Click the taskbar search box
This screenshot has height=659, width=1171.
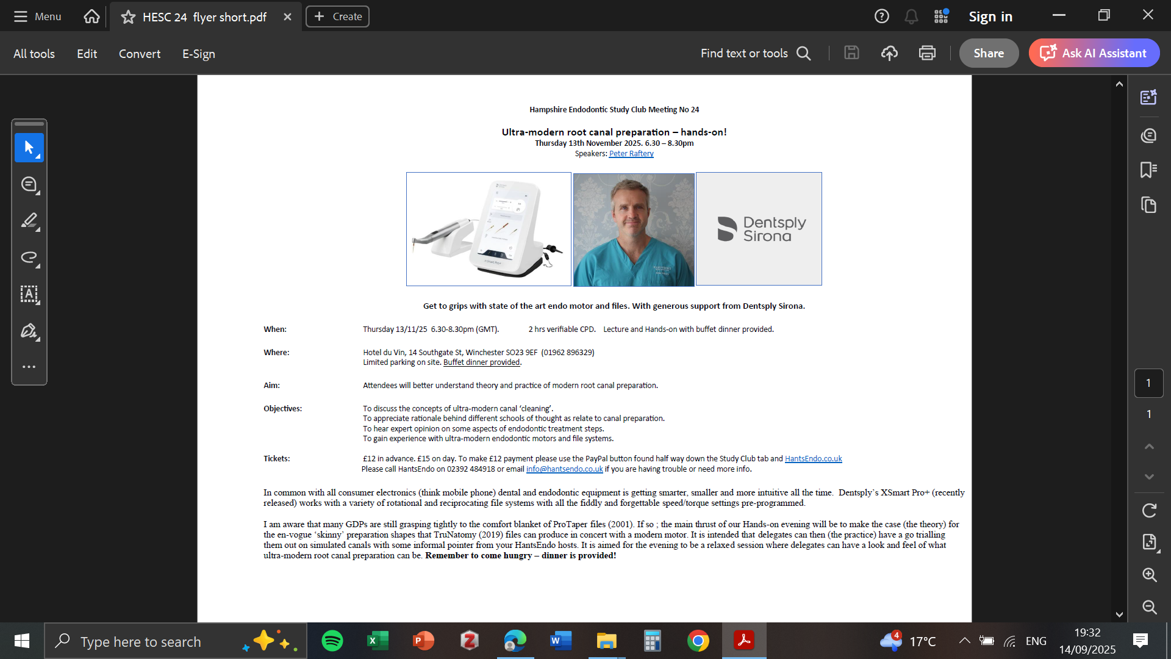[176, 641]
